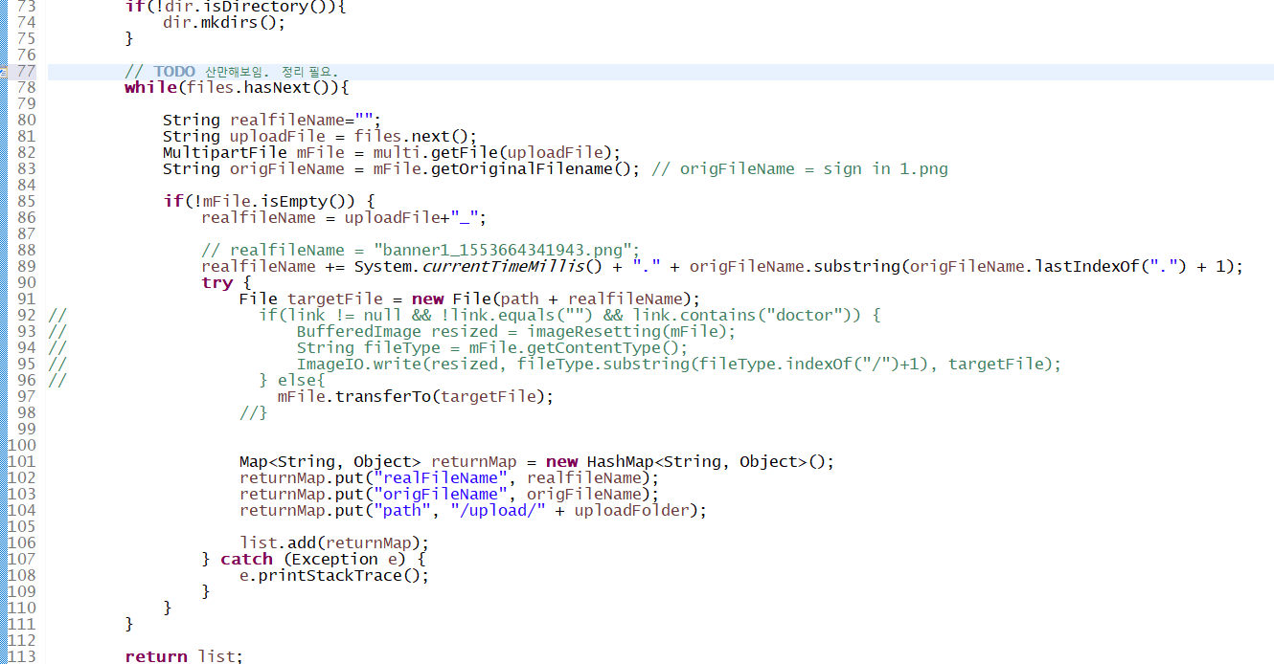Click on dir.mkdirs() call
This screenshot has width=1274, height=664.
[223, 22]
